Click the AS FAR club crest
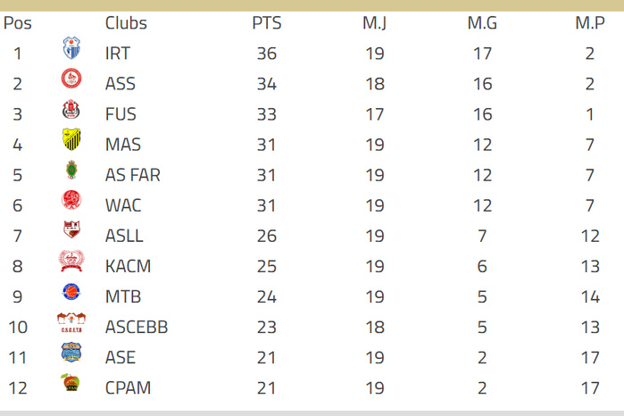Image resolution: width=624 pixels, height=416 pixels. 71,171
